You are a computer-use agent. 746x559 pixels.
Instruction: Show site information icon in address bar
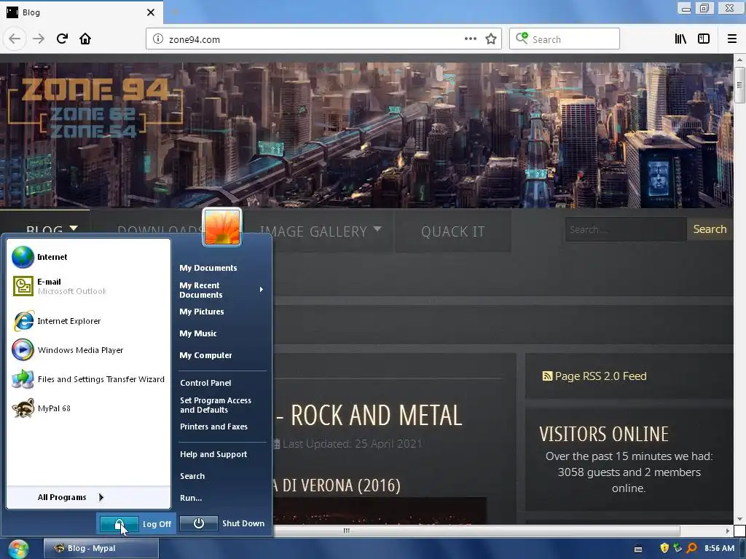pyautogui.click(x=158, y=39)
